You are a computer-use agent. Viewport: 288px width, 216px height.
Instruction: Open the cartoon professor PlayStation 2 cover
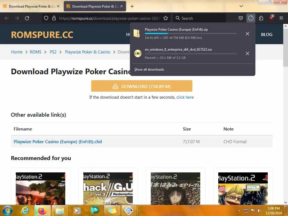(x=243, y=188)
